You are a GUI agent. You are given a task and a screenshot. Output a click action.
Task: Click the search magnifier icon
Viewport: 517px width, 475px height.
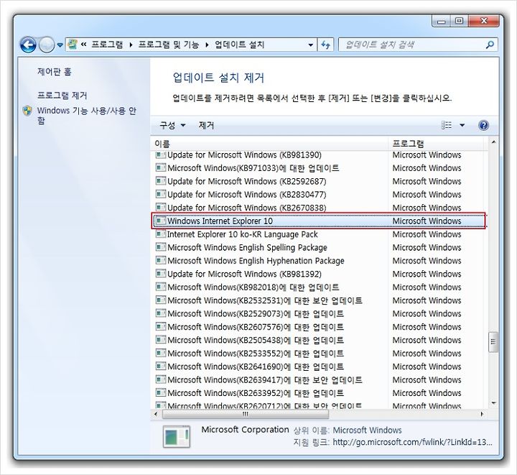[490, 45]
